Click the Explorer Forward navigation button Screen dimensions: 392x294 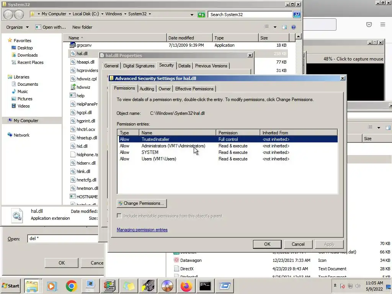19,15
